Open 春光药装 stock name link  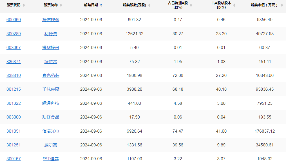[x=51, y=75]
